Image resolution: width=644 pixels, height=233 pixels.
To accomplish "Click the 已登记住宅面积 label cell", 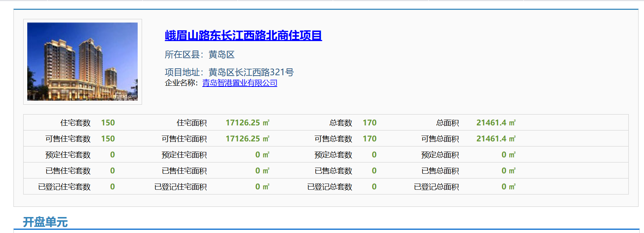I will (181, 187).
